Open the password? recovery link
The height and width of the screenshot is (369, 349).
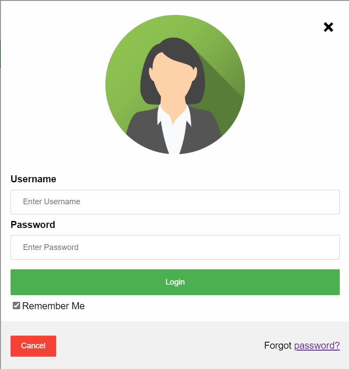coord(317,346)
